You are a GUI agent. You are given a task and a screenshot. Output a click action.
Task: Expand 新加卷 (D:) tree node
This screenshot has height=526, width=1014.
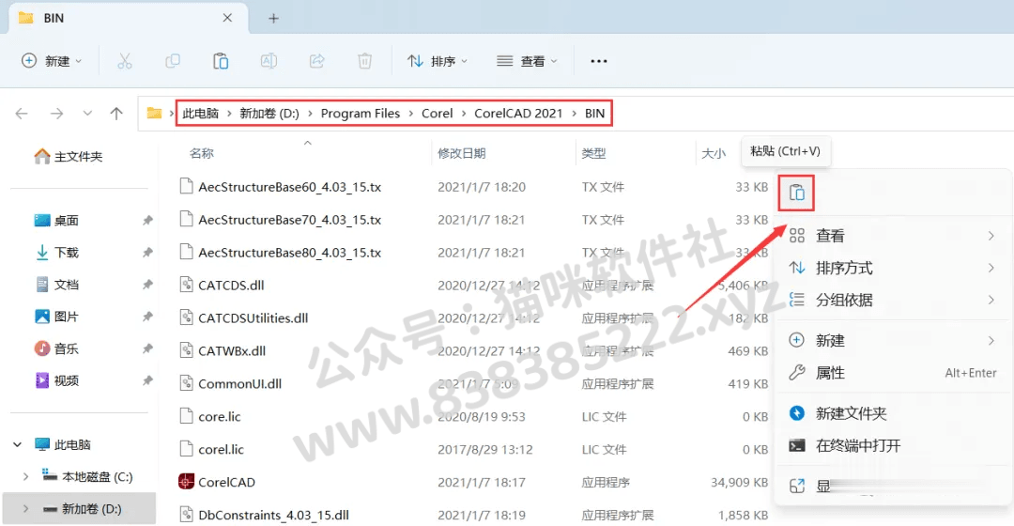tap(26, 509)
